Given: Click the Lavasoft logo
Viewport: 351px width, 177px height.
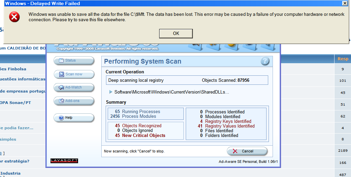Looking at the screenshot, I should coord(64,161).
